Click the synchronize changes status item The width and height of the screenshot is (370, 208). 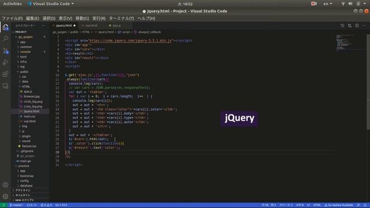tap(32, 205)
